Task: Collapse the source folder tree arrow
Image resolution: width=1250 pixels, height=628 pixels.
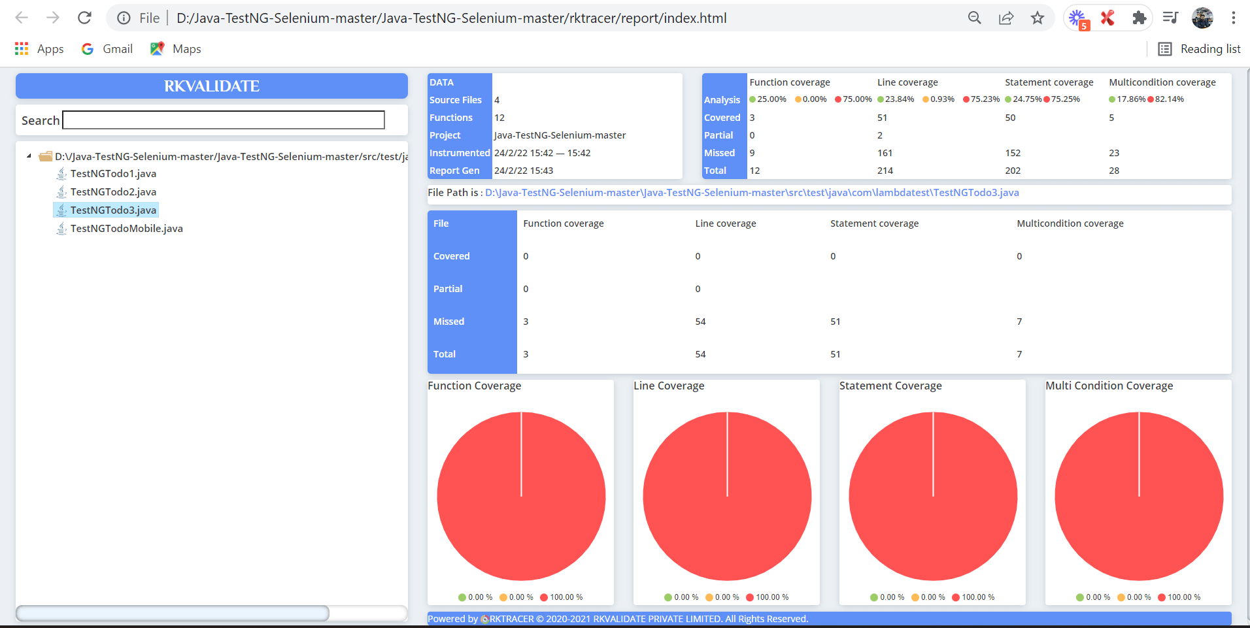Action: (29, 156)
